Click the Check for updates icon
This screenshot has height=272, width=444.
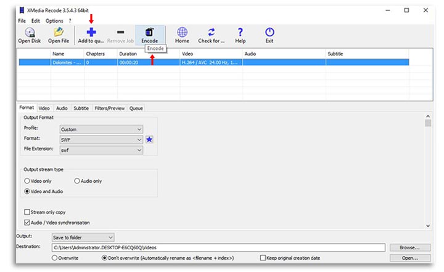point(212,33)
